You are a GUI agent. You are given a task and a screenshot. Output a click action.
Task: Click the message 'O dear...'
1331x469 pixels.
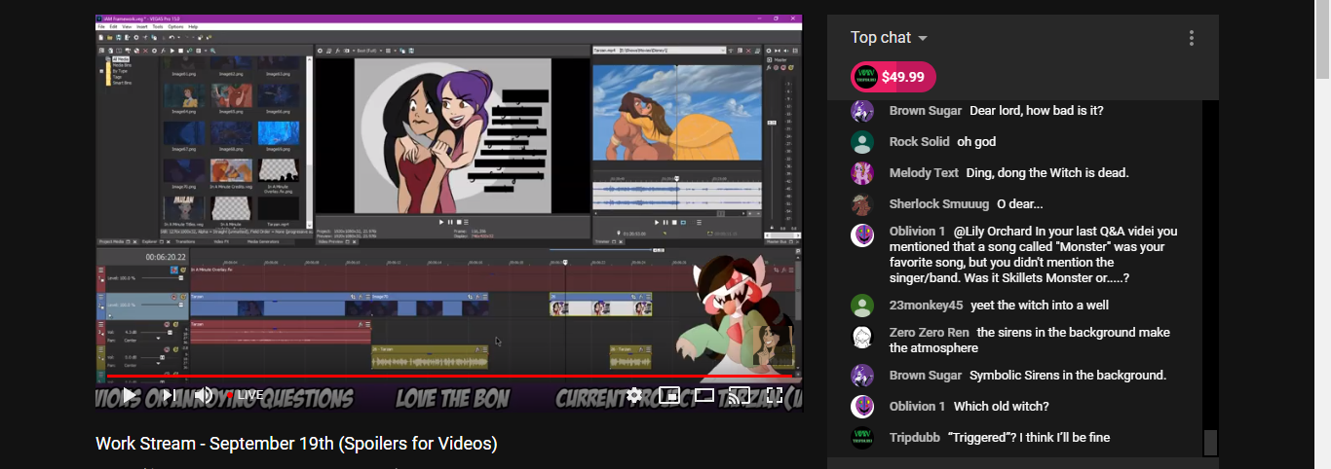1020,204
